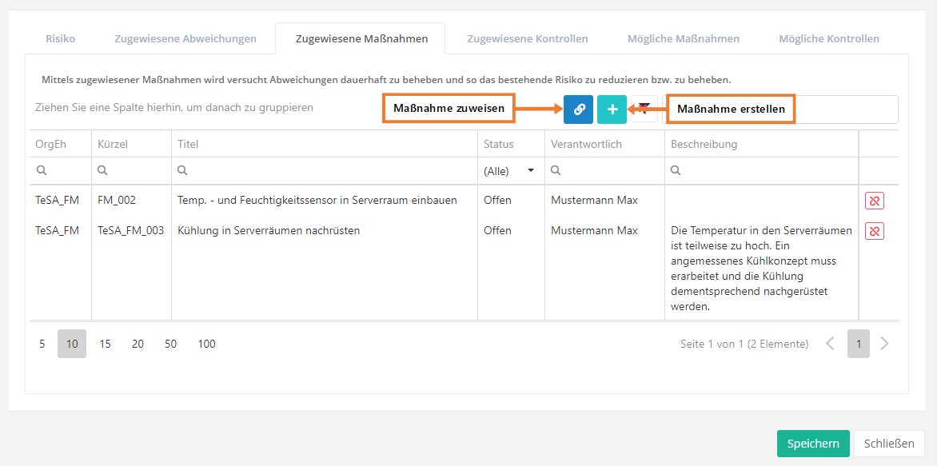Set page size to 50

[x=170, y=344]
